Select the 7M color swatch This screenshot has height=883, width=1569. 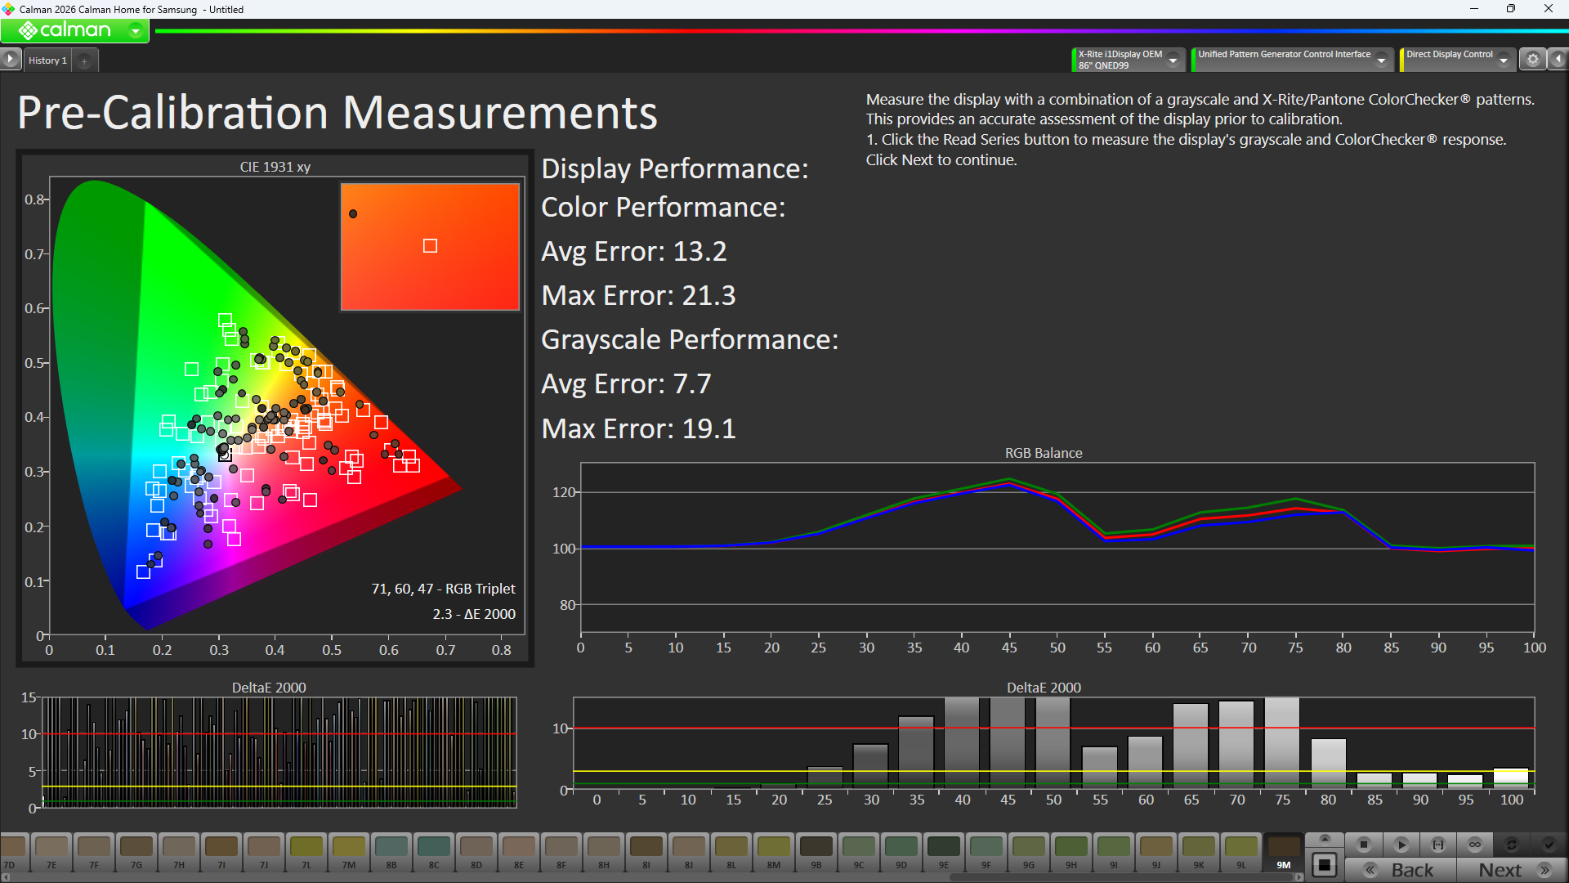click(349, 851)
